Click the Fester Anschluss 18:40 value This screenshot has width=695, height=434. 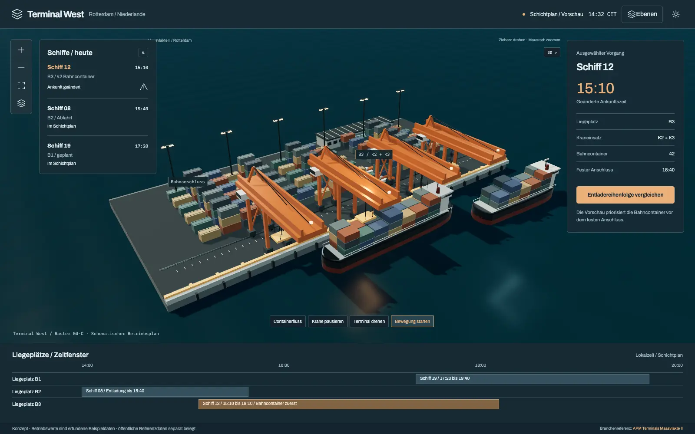tap(669, 170)
